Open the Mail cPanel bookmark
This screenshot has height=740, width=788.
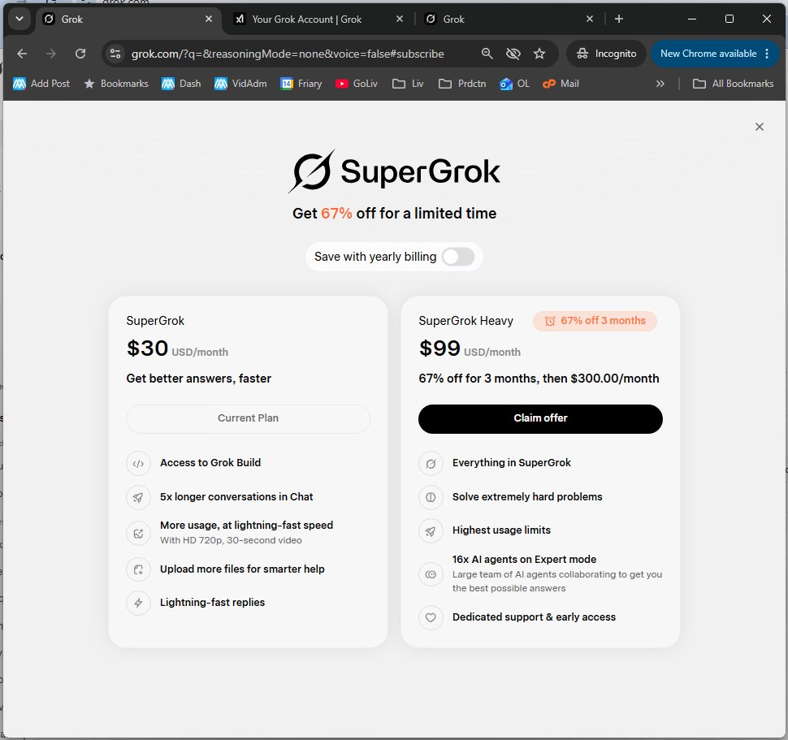pyautogui.click(x=561, y=84)
